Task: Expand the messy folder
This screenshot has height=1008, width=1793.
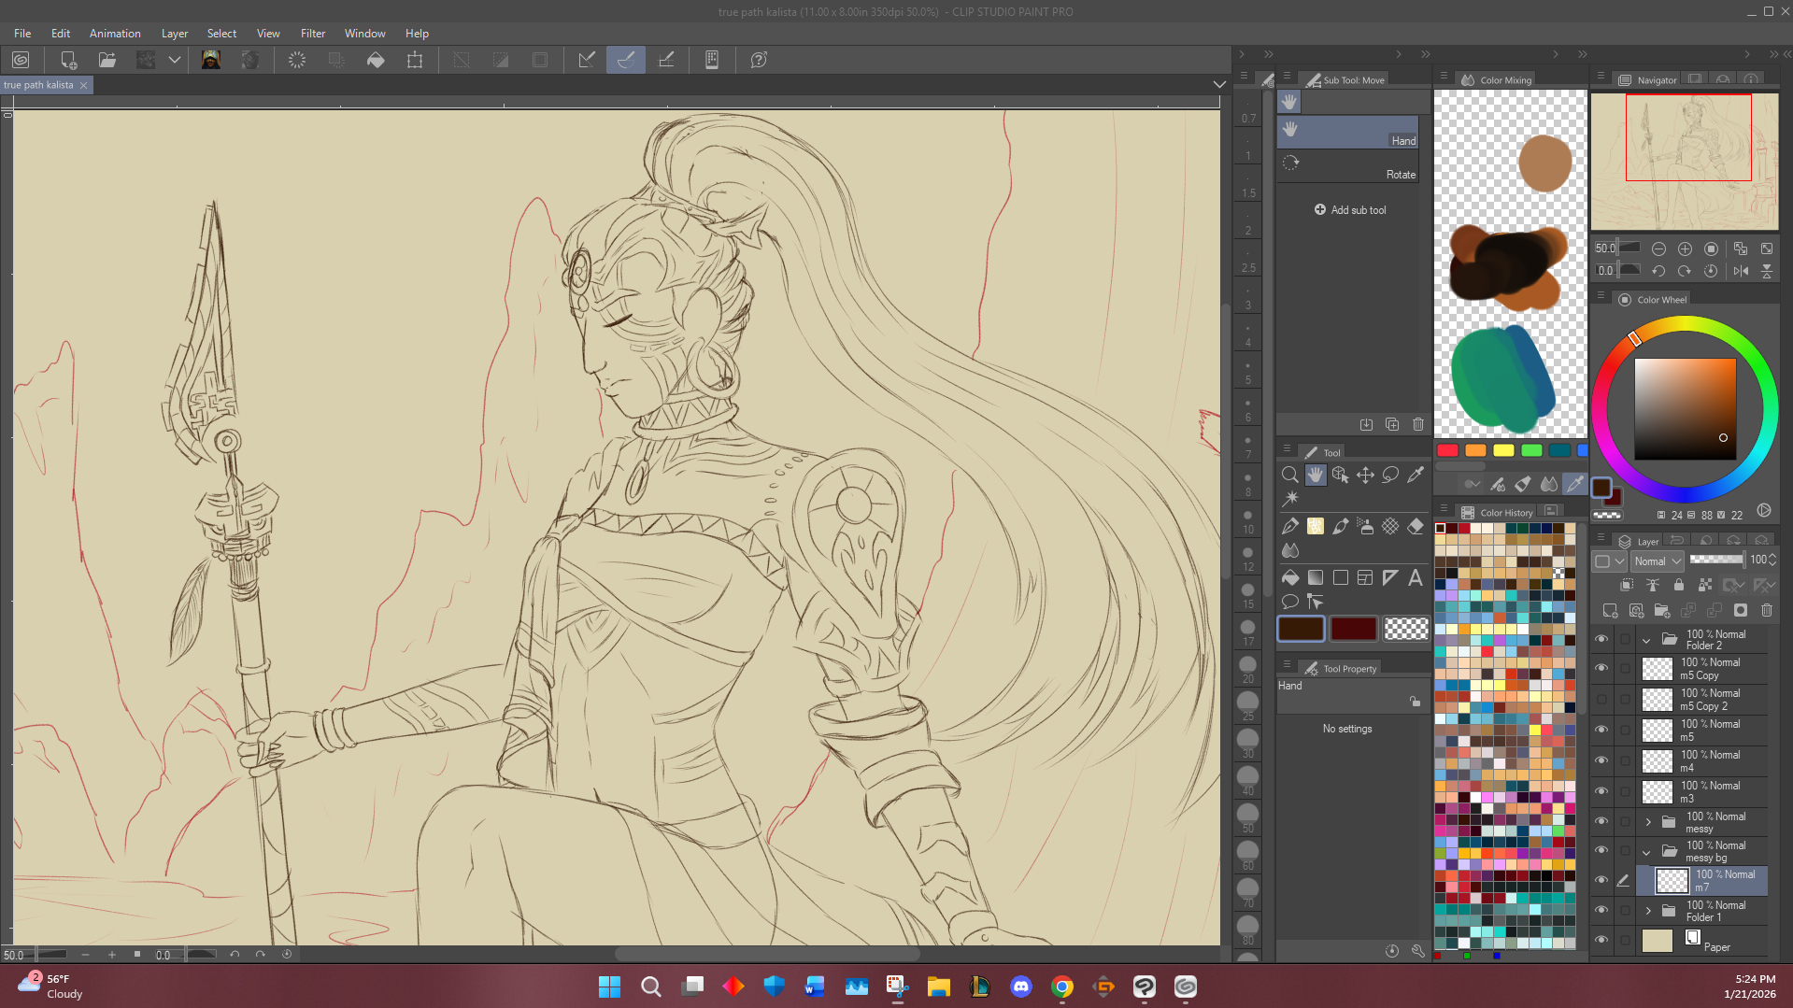Action: 1648,822
